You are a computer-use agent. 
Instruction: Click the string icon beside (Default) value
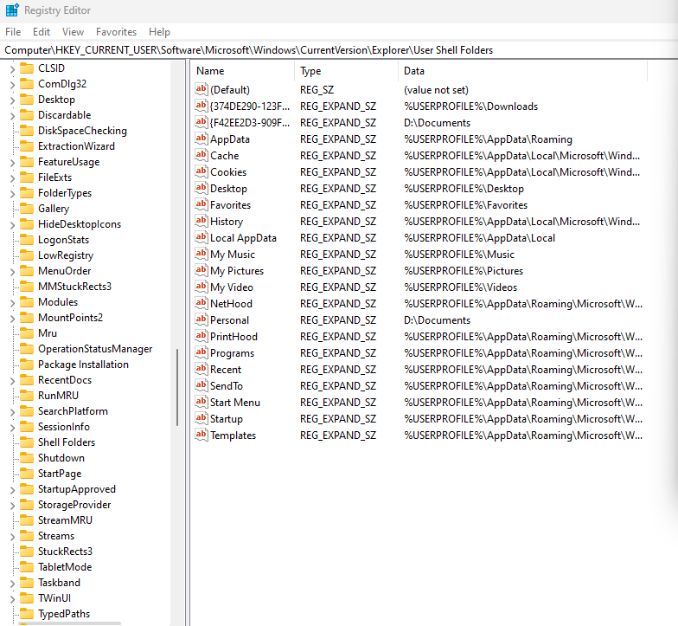click(201, 89)
